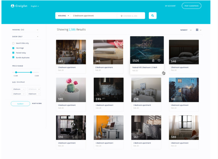Click the search magnifier button
The width and height of the screenshot is (218, 159).
[153, 15]
